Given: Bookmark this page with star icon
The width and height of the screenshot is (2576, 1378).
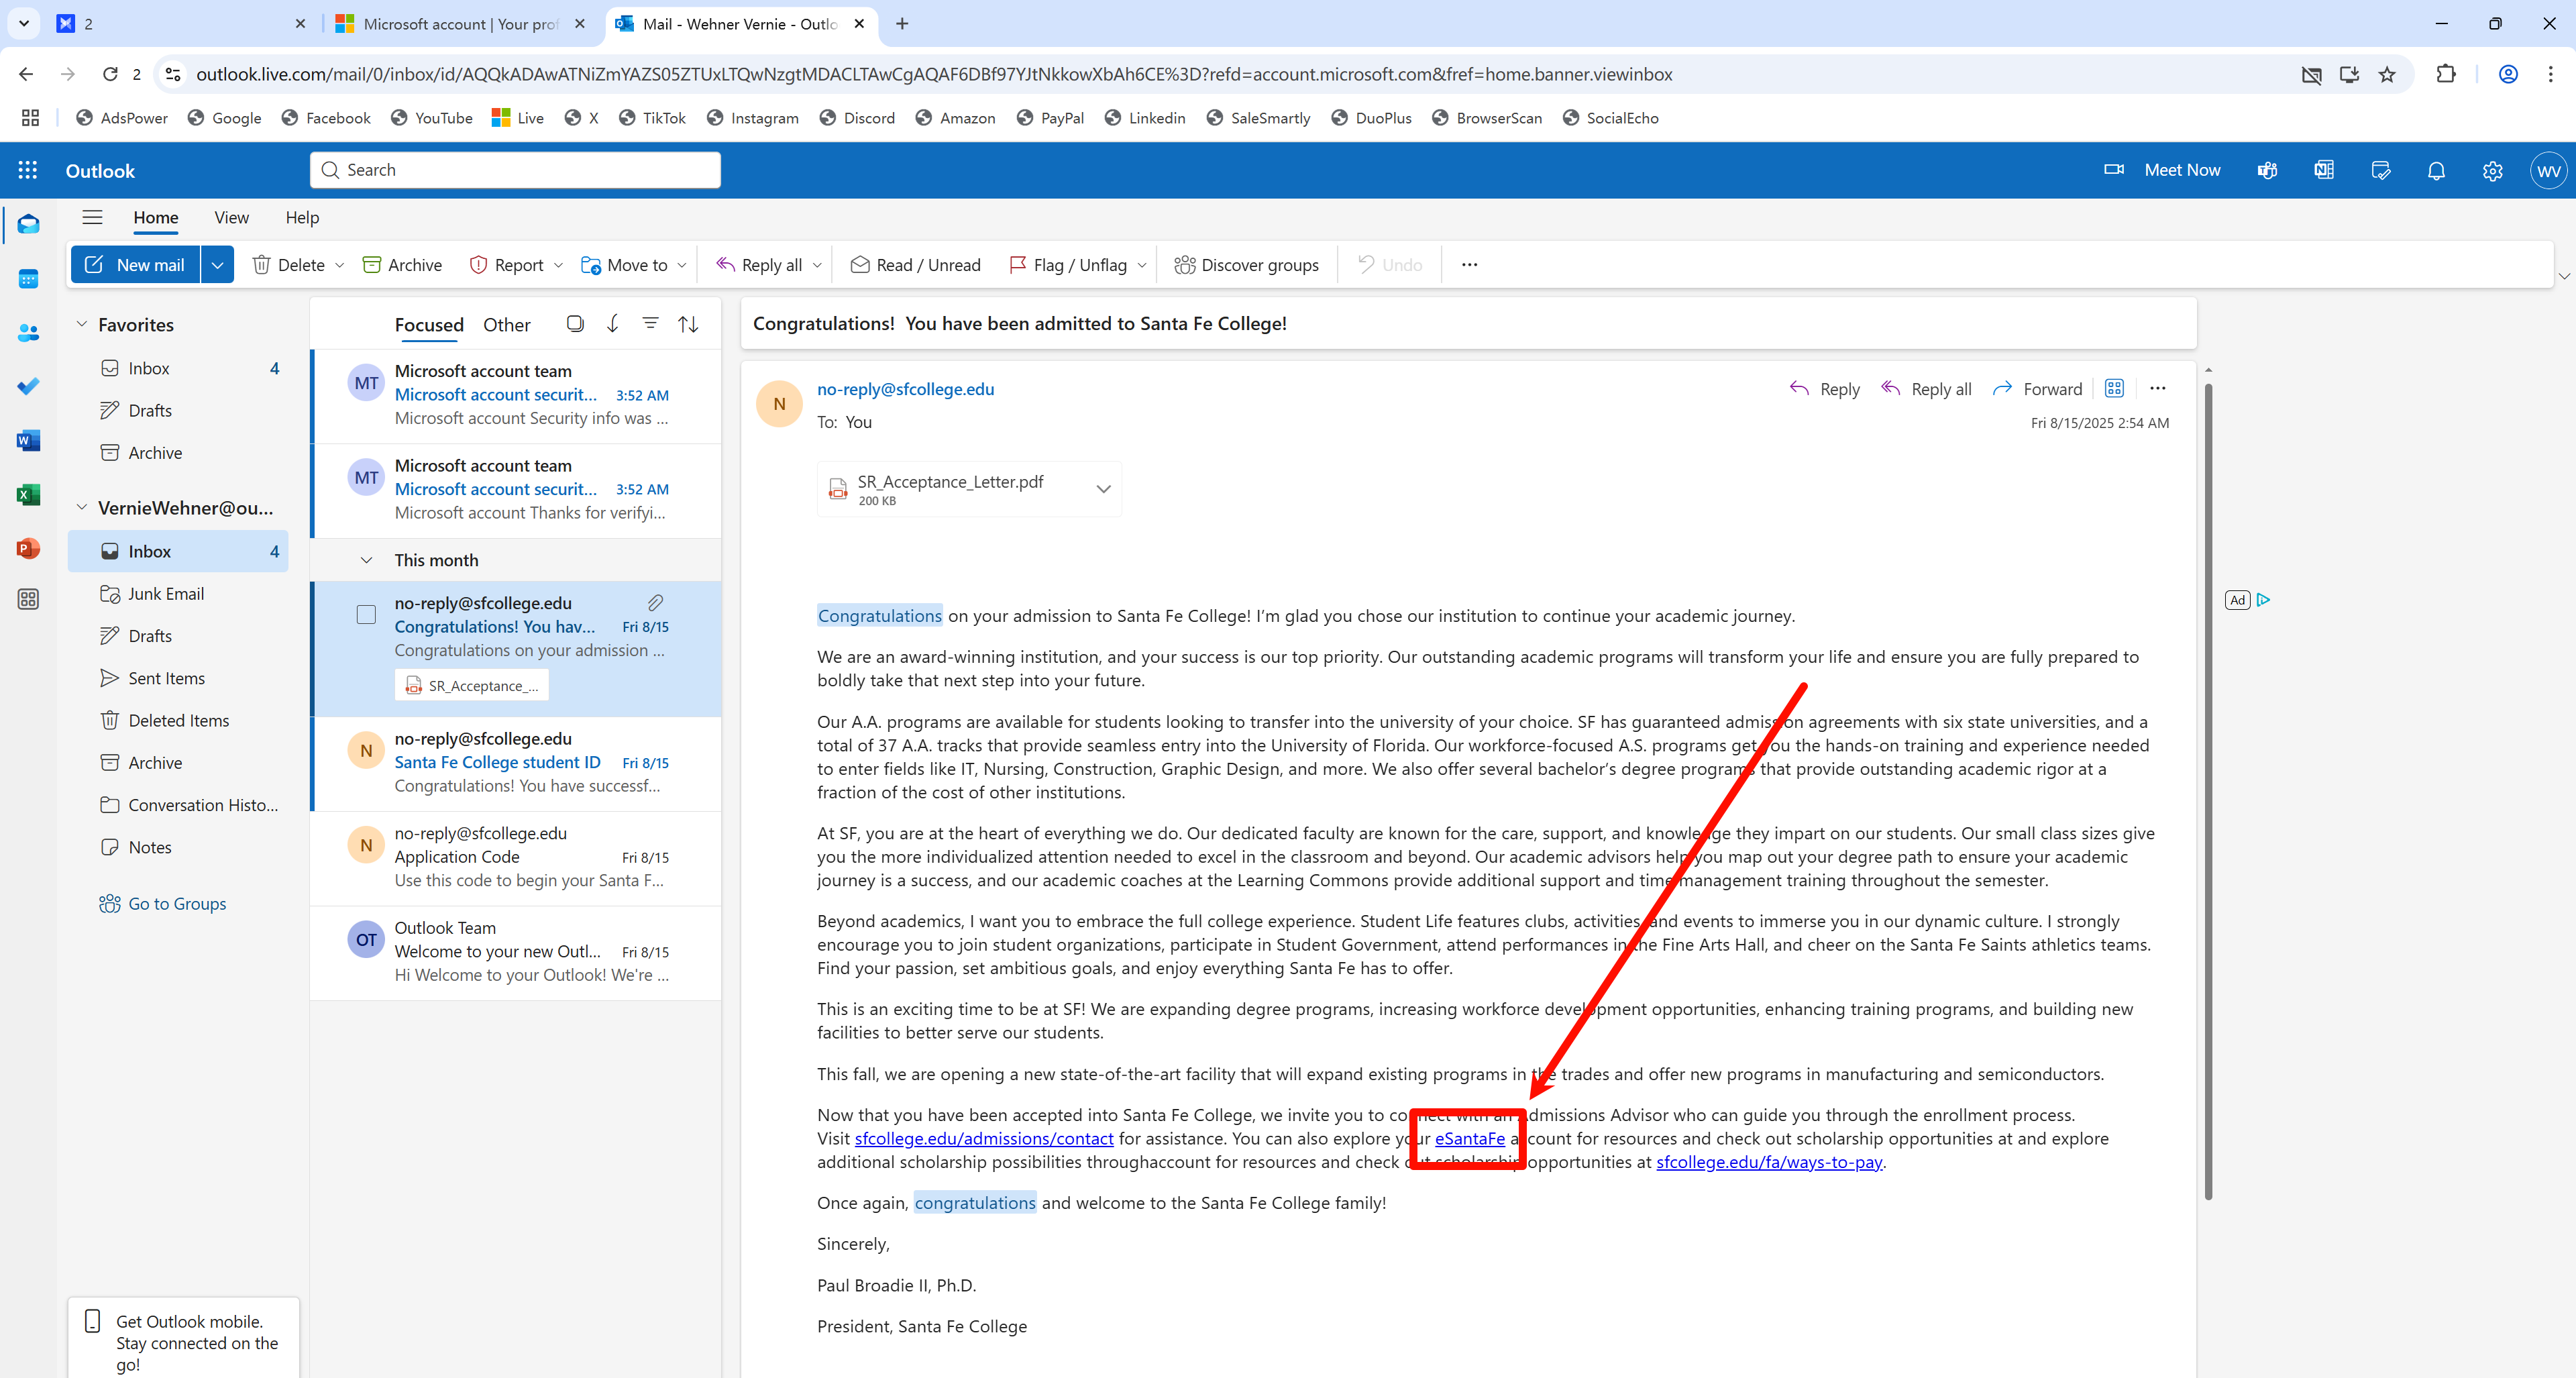Looking at the screenshot, I should (2387, 74).
